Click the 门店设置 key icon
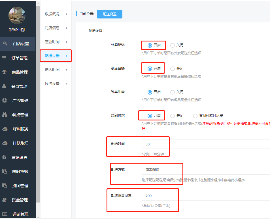Viewport: 270px width, 219px height. 5,44
